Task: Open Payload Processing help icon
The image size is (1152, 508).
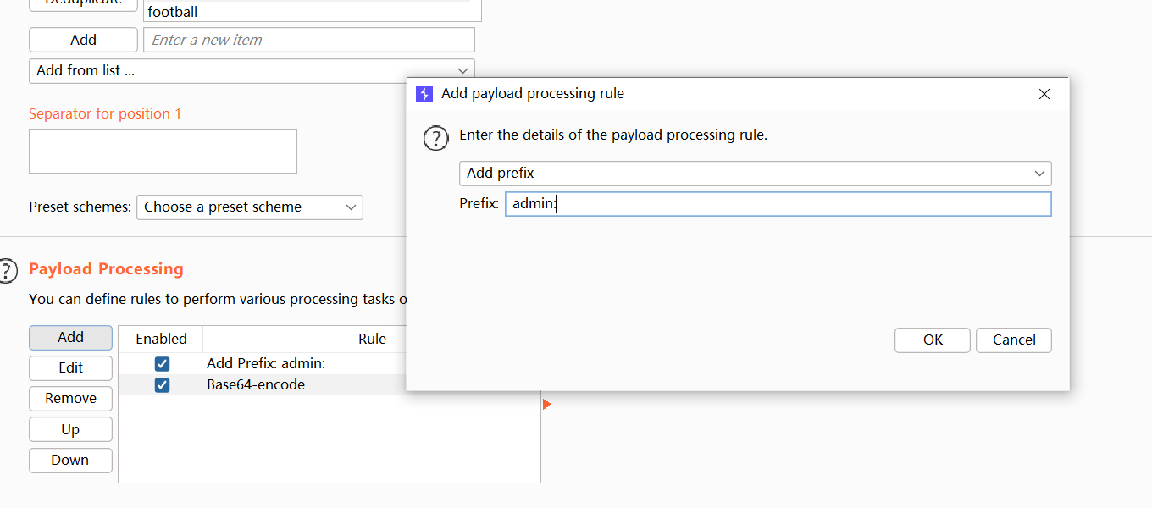Action: tap(7, 270)
